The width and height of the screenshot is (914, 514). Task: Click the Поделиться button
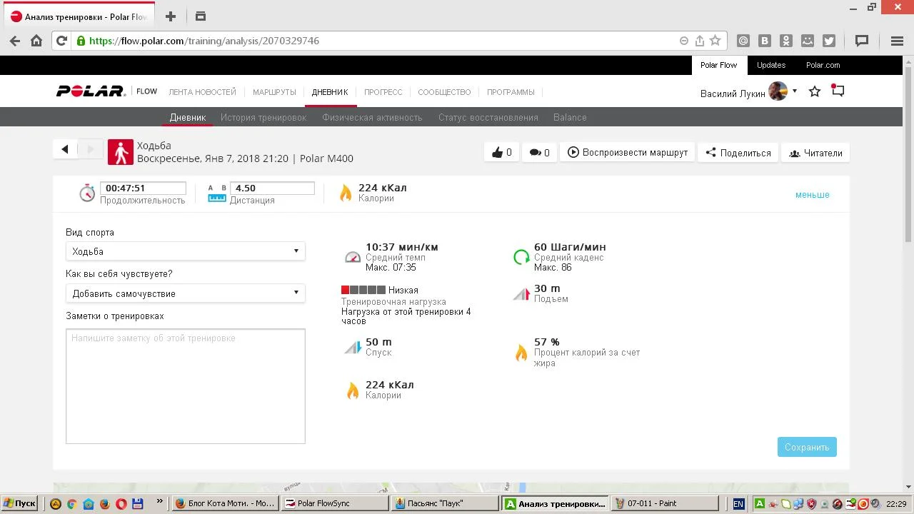738,153
